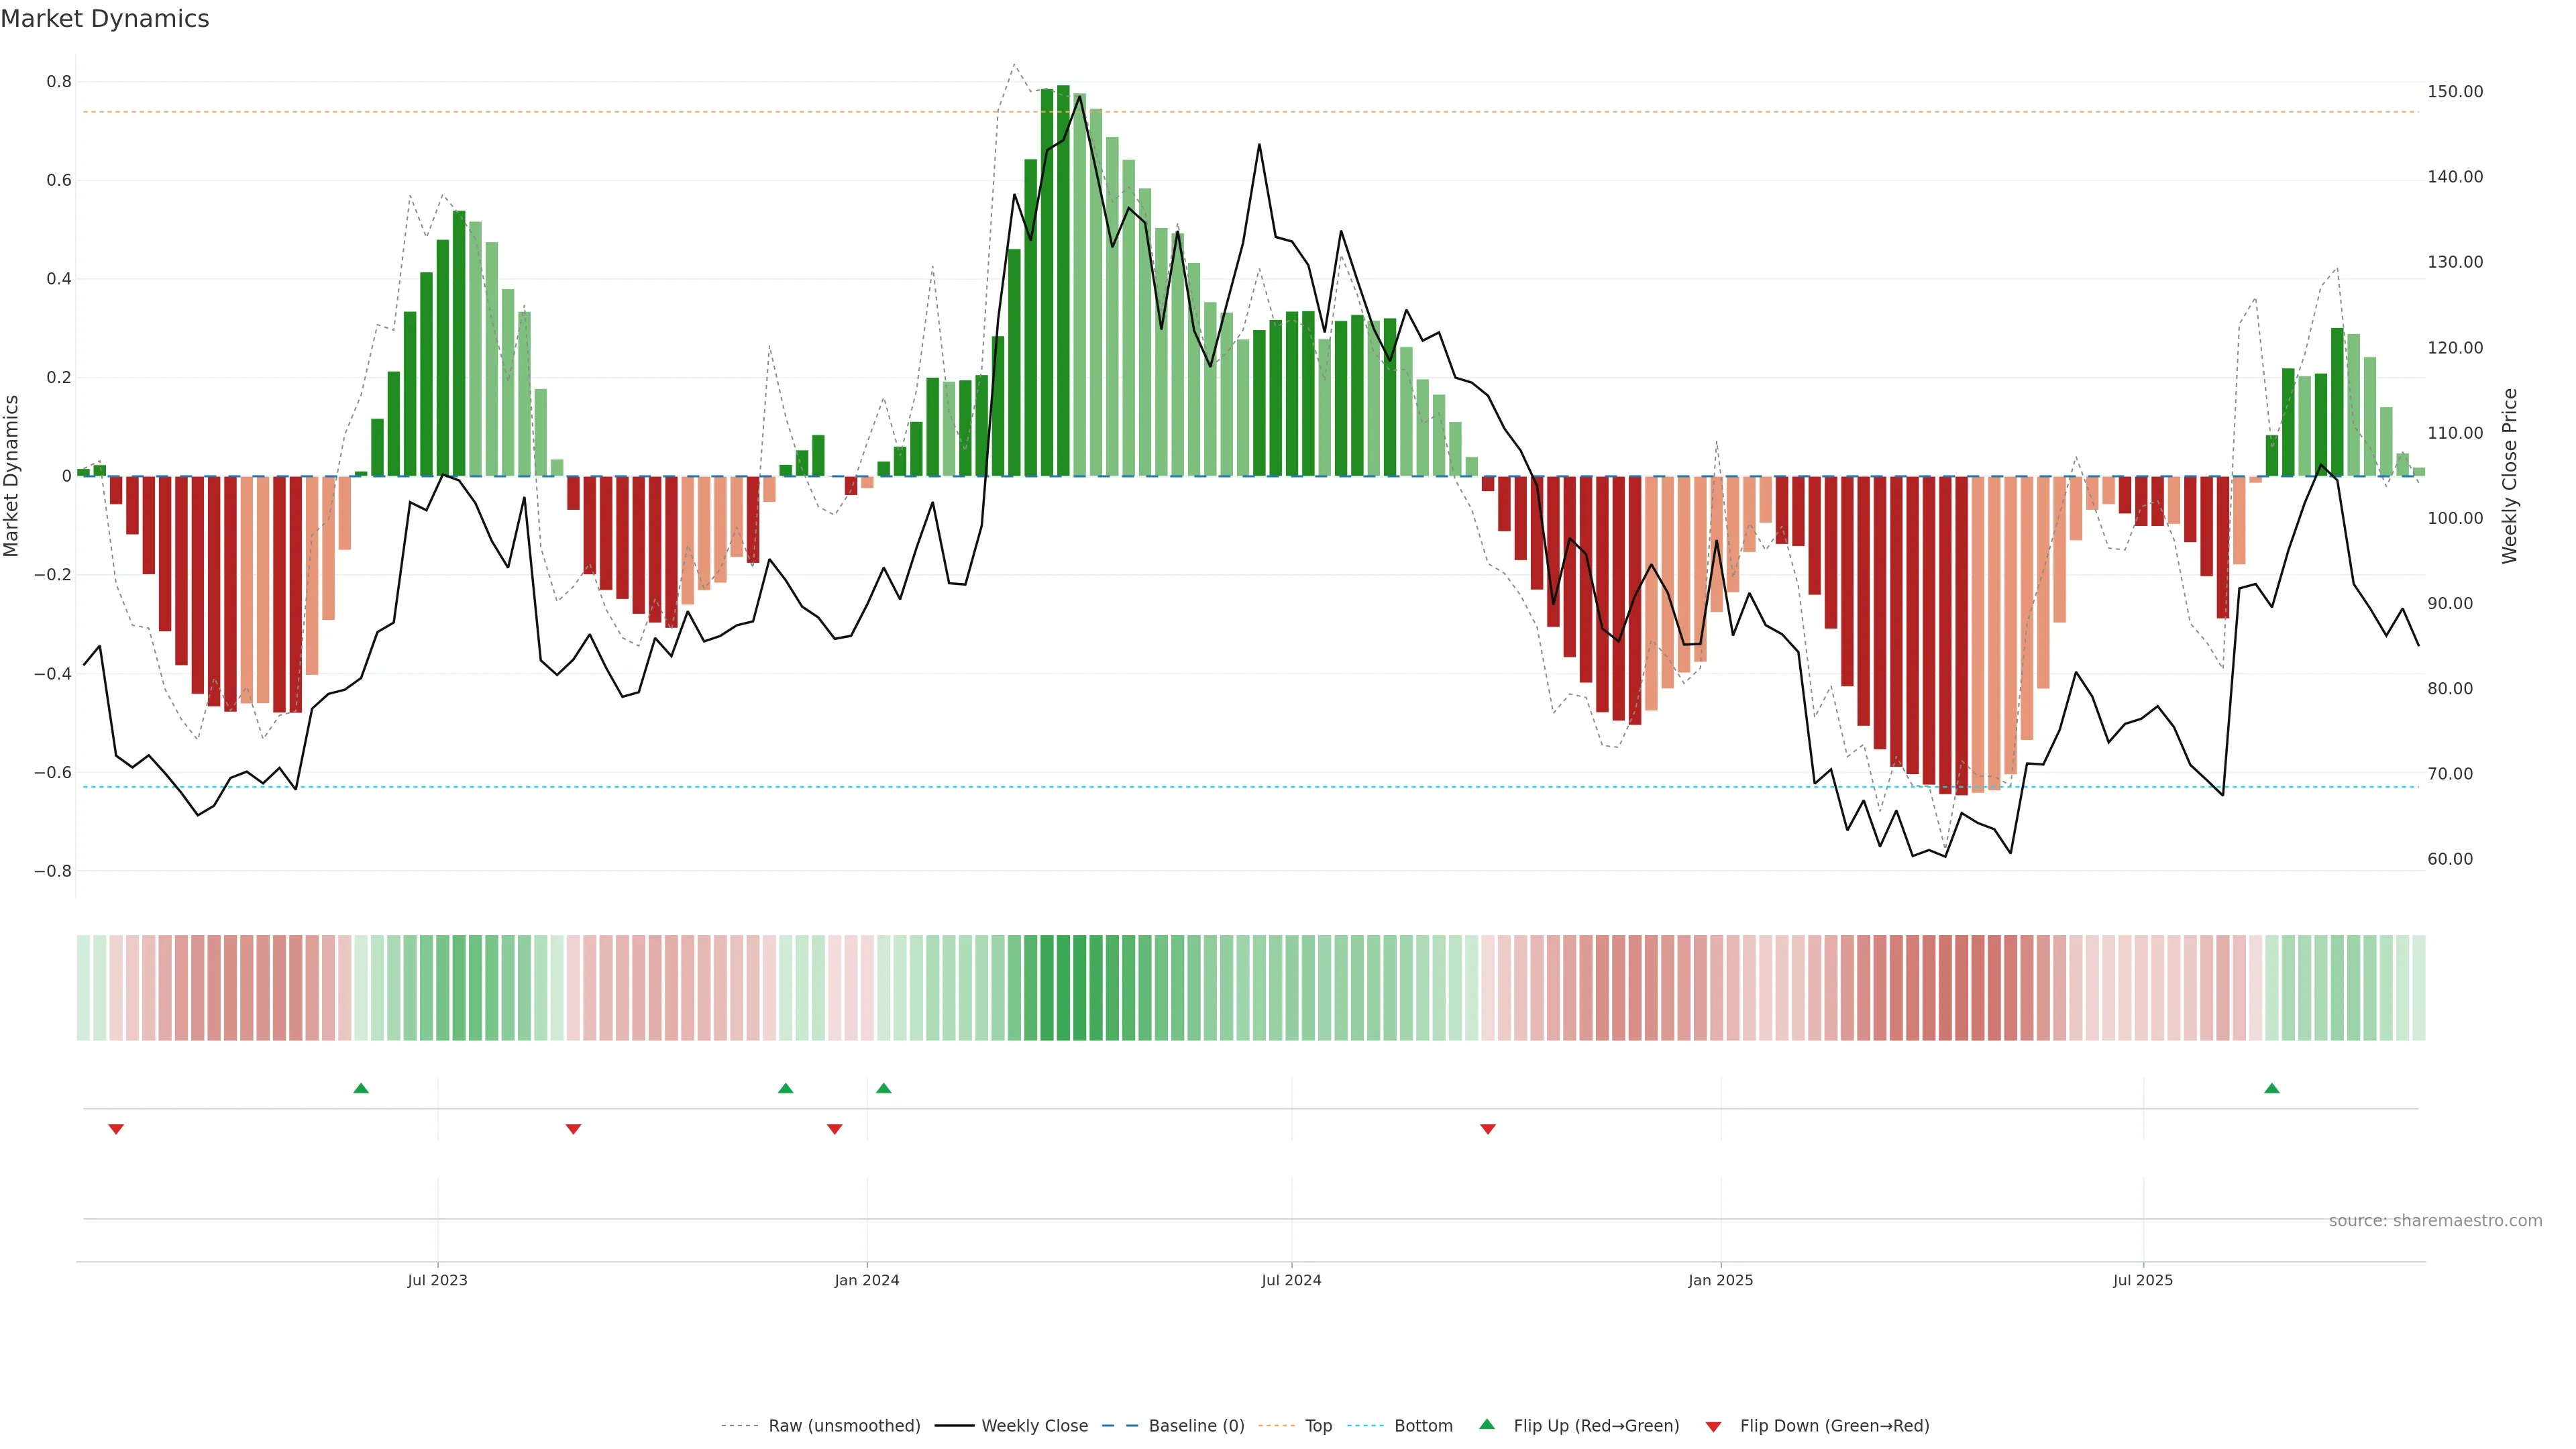Click the red Flip Down legend triangle
2576x1449 pixels.
tap(1713, 1426)
